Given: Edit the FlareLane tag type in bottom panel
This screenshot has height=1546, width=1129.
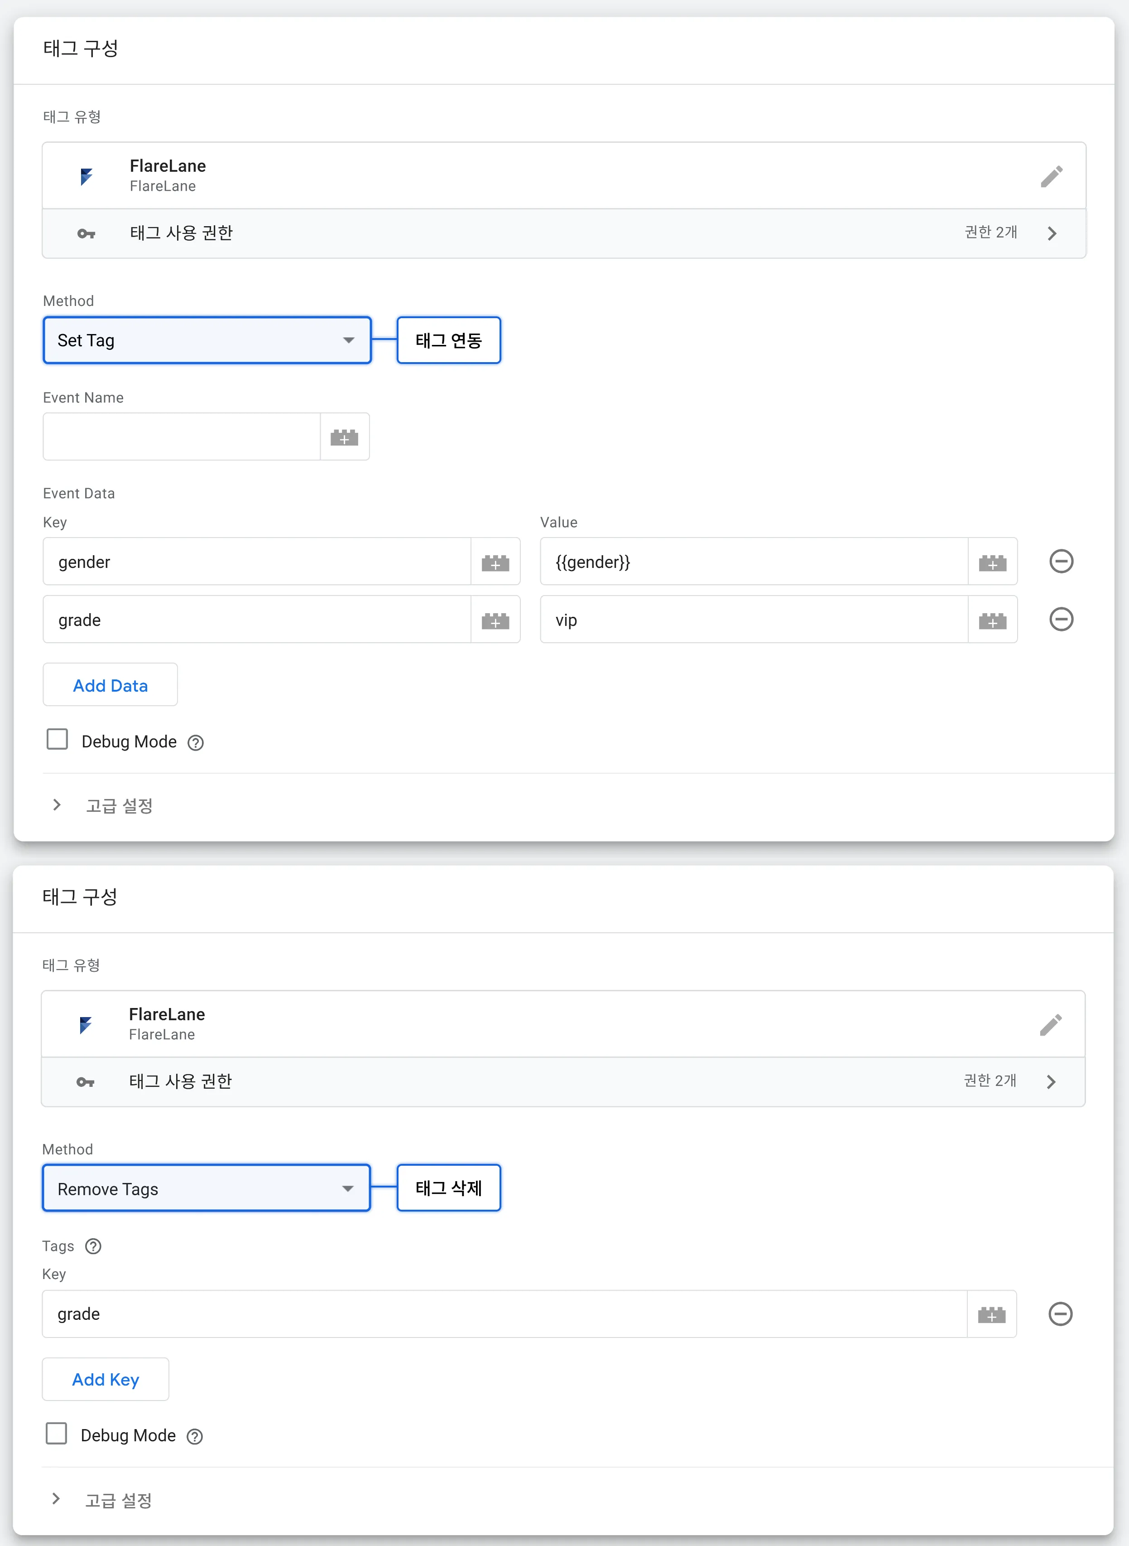Looking at the screenshot, I should tap(1050, 1025).
